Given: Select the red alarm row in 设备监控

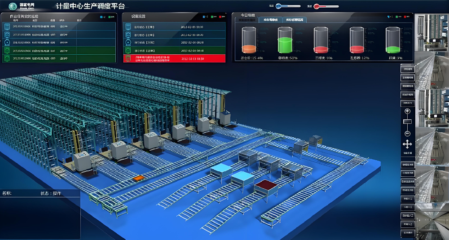Looking at the screenshot, I should coord(172,58).
